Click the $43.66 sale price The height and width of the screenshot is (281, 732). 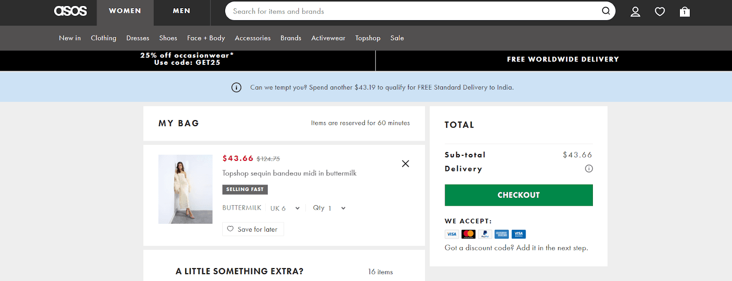pyautogui.click(x=238, y=158)
